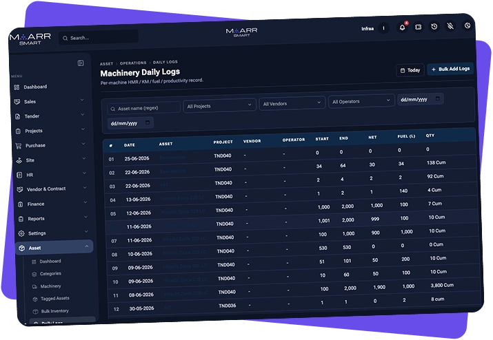This screenshot has height=340, width=493.
Task: Click the 3,800 Cum quantity cell
Action: point(442,285)
